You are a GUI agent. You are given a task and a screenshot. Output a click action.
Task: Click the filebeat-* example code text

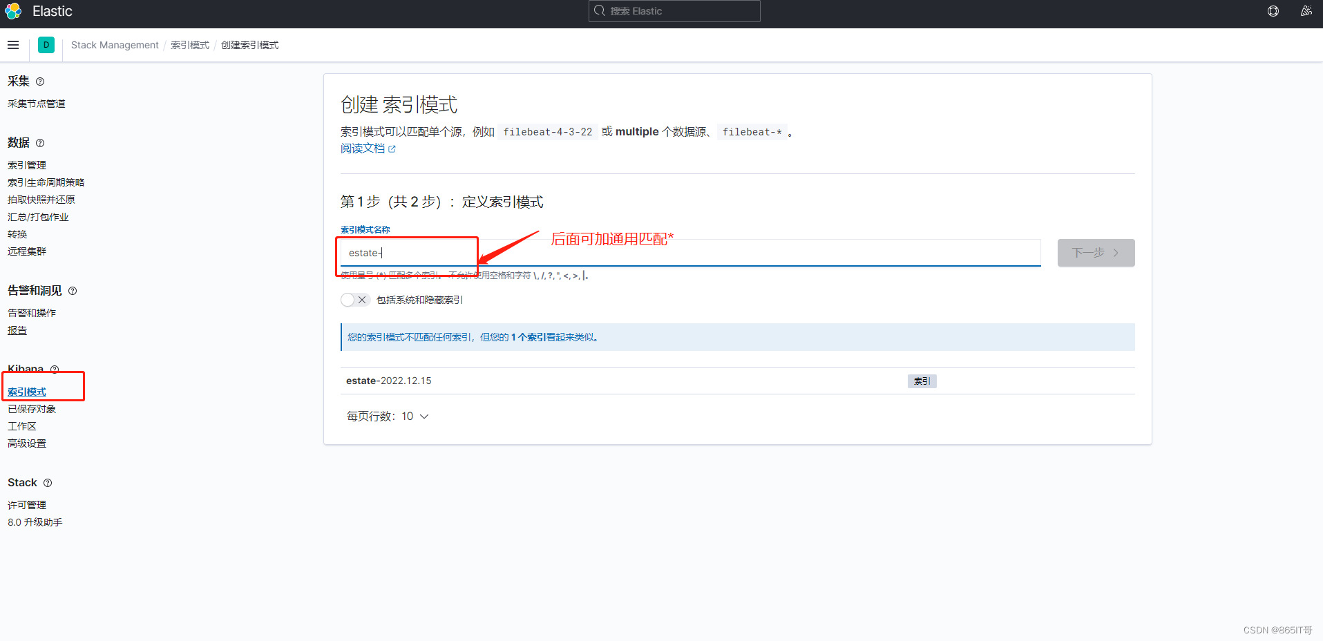(x=752, y=132)
